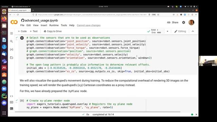The width and height of the screenshot is (217, 122).
Task: Open the Editing mode dropdown
Action: point(180,32)
